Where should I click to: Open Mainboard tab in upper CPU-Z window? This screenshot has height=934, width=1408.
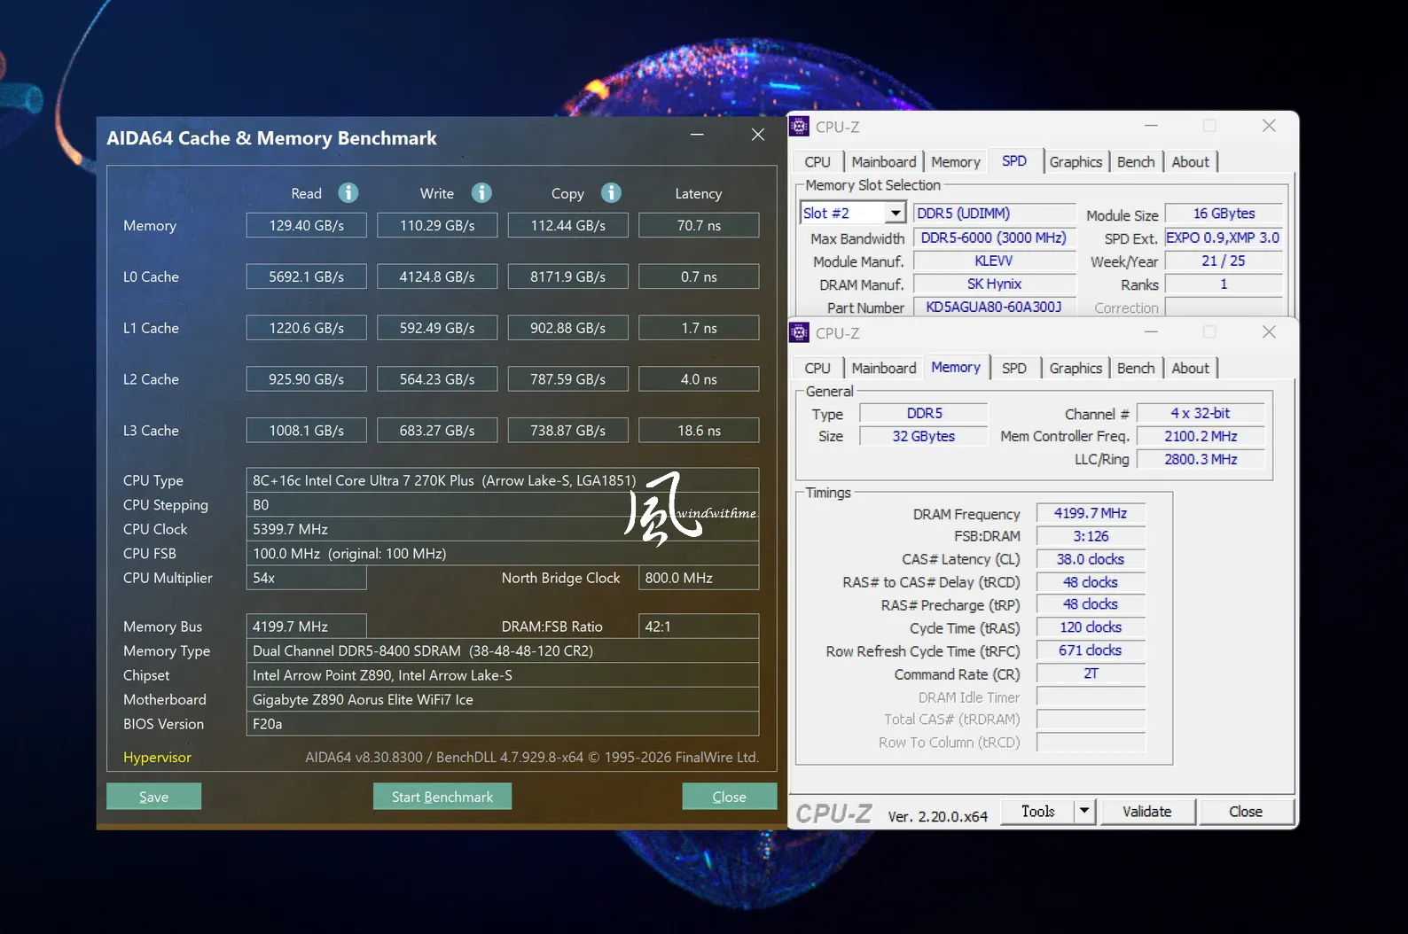(884, 162)
